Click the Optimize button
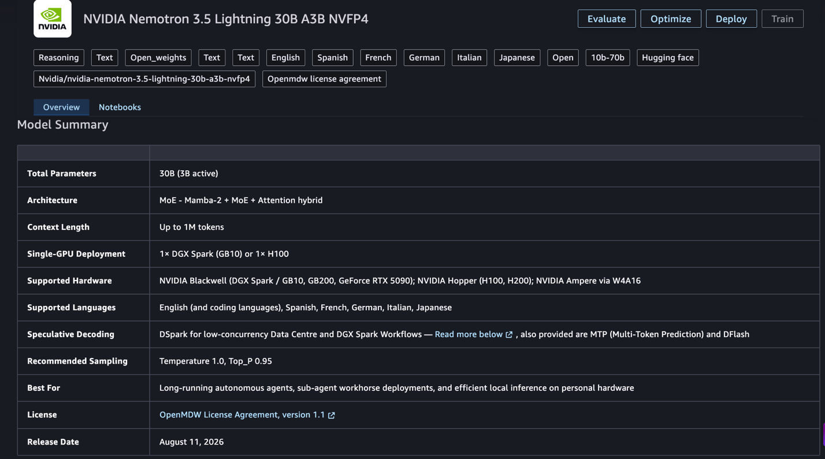Screen dimensions: 825x459 click(671, 18)
